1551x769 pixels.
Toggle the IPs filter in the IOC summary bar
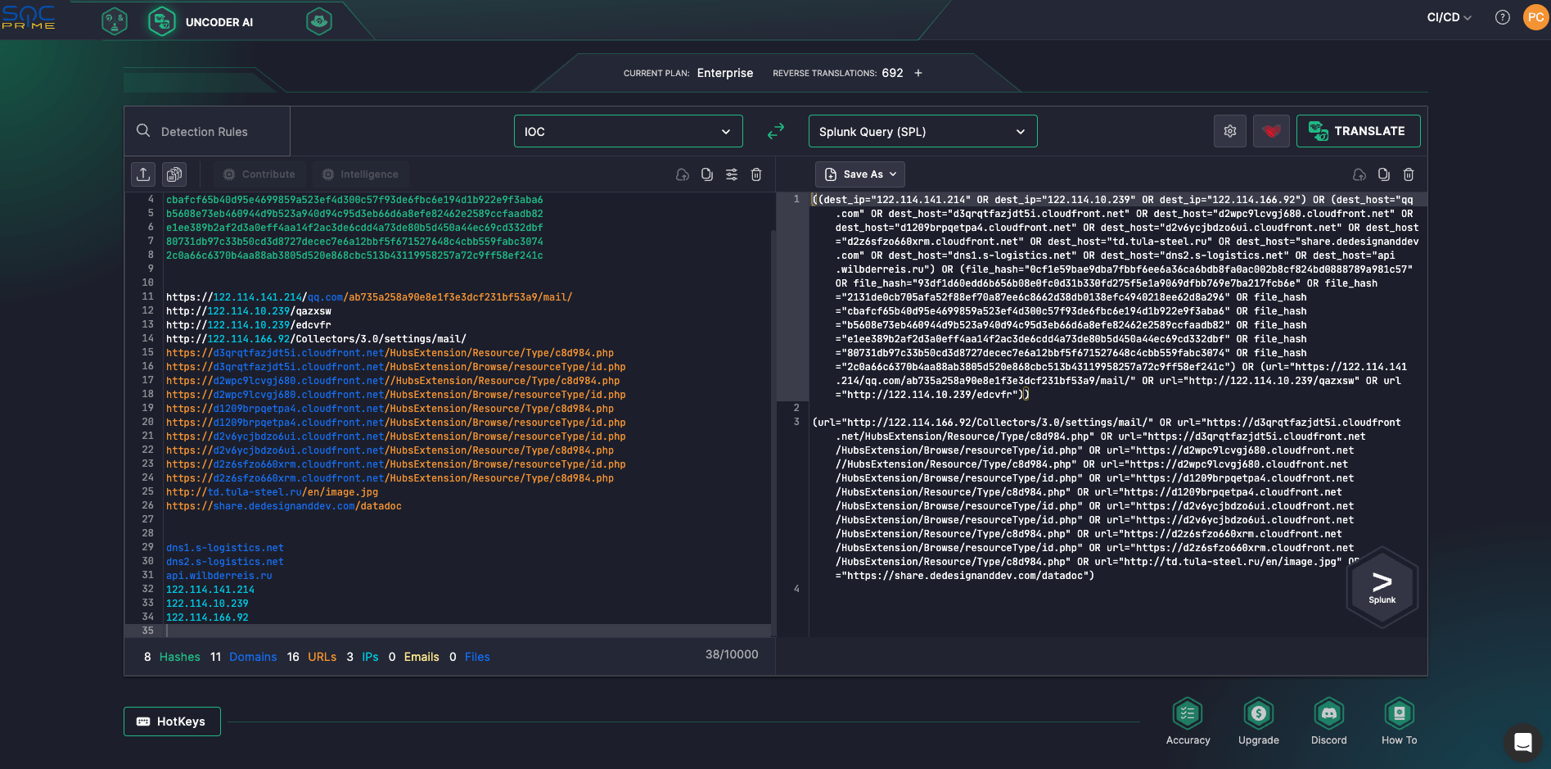click(x=369, y=657)
